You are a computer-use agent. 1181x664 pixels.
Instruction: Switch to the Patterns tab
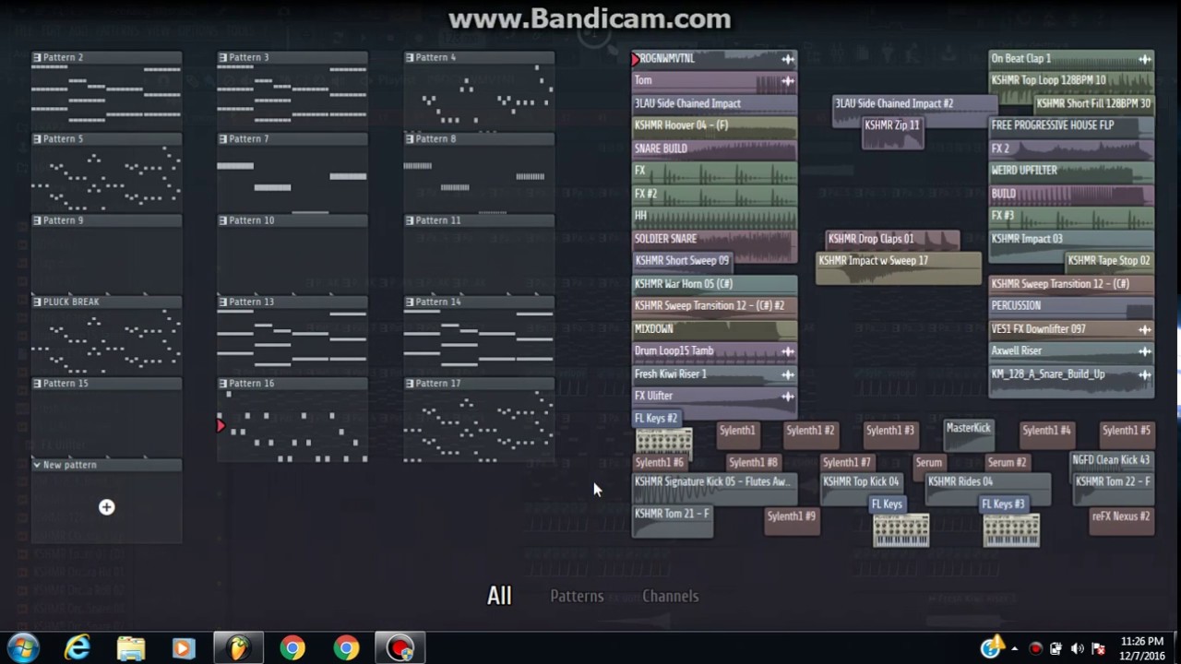pyautogui.click(x=577, y=596)
